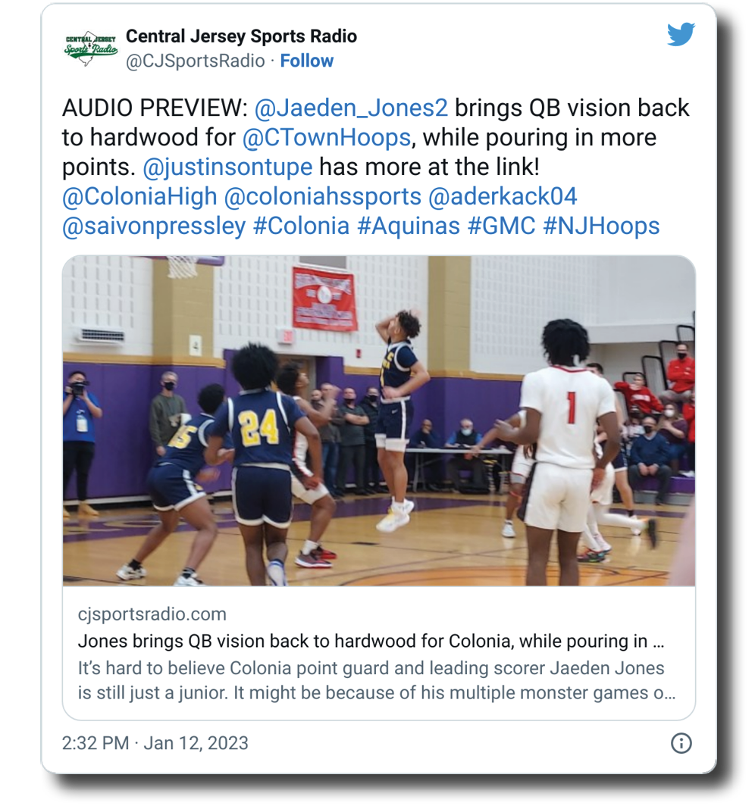Image resolution: width=755 pixels, height=806 pixels.
Task: Open the @ColoniaHigh profile mention
Action: pos(139,197)
